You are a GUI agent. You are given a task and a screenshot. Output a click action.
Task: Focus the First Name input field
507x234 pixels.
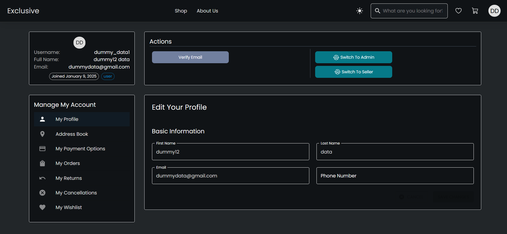(230, 152)
